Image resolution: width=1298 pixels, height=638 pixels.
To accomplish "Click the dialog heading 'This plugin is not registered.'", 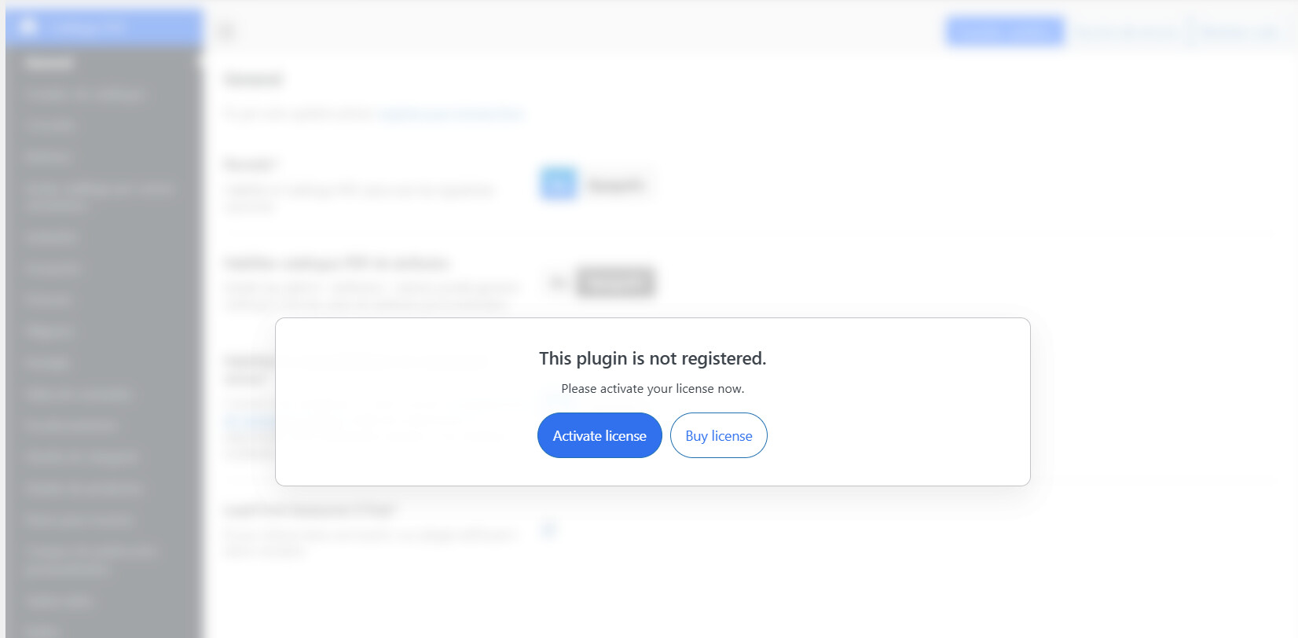I will [652, 358].
